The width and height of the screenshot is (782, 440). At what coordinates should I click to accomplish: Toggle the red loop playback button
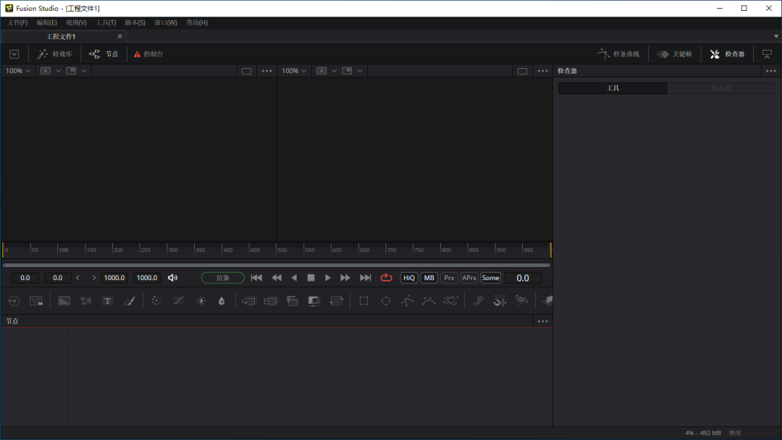386,278
